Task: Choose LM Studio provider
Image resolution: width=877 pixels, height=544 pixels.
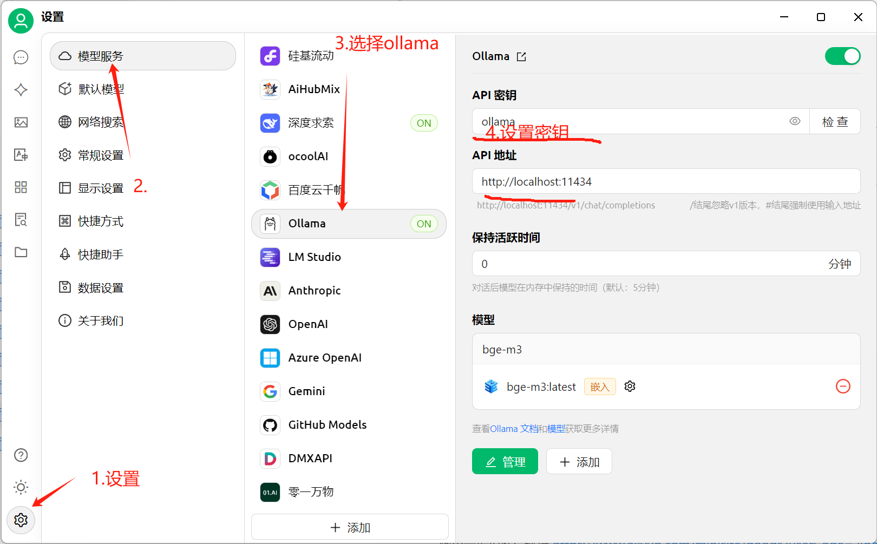Action: (x=349, y=257)
